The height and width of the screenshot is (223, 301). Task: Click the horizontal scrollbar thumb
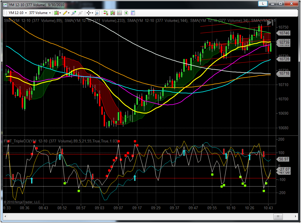pos(278,216)
